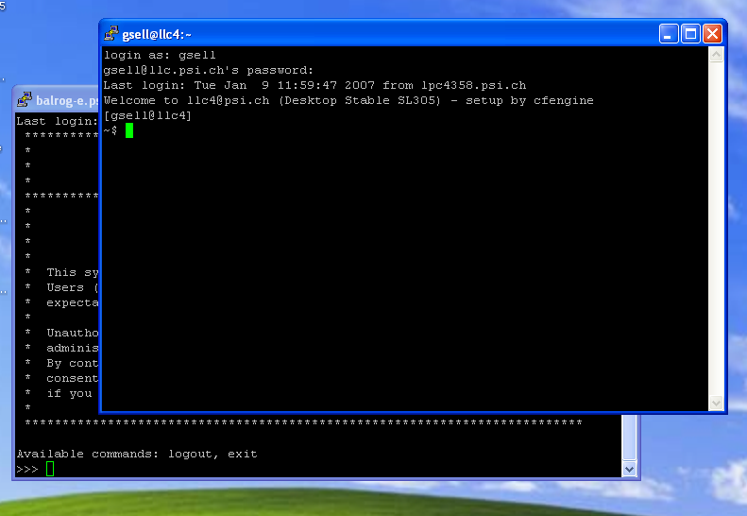Click the 'Unautho' line in balrog-e window
747x516 pixels.
[73, 333]
